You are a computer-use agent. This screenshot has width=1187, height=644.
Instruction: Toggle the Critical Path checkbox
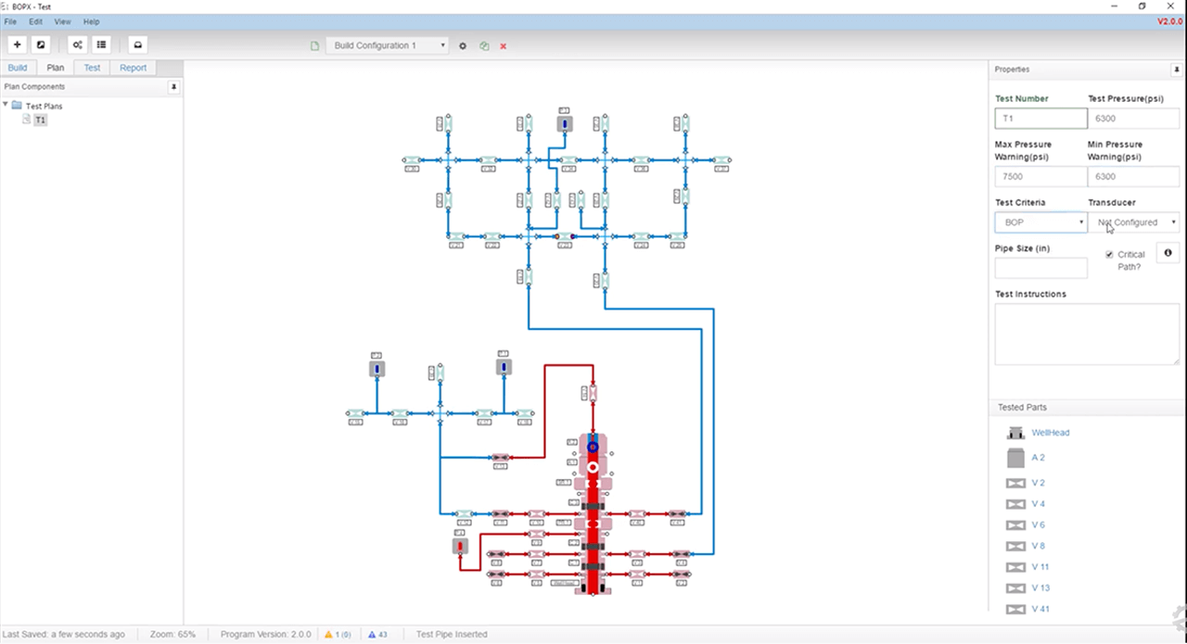(1109, 254)
